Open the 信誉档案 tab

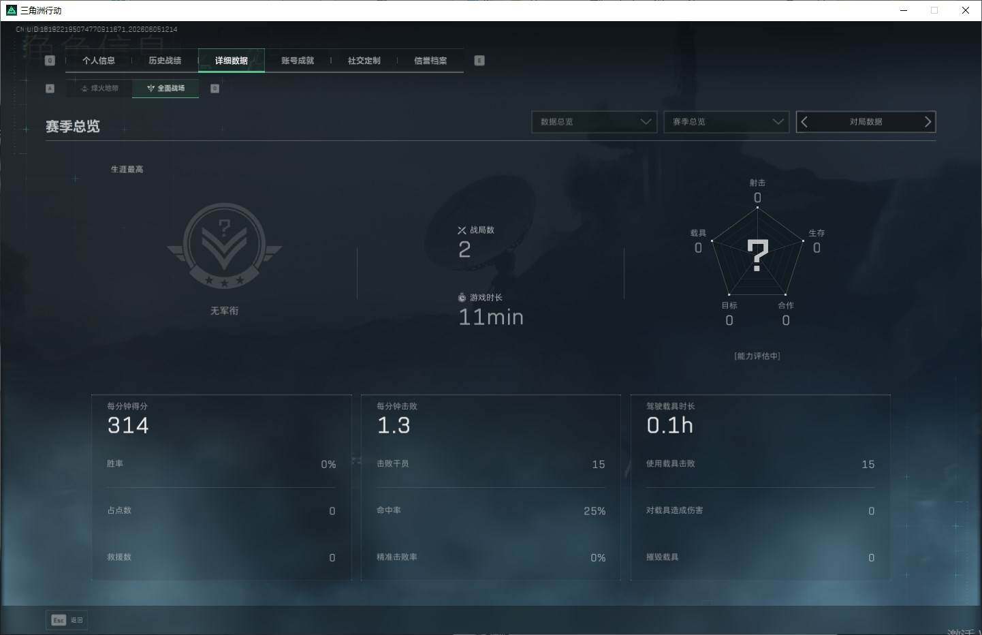tap(430, 61)
